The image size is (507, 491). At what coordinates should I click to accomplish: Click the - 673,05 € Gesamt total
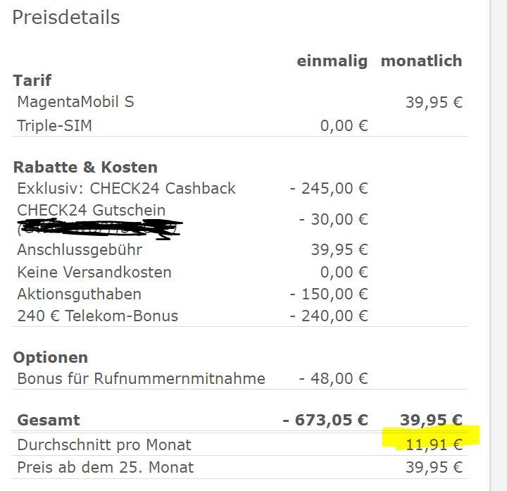point(325,421)
